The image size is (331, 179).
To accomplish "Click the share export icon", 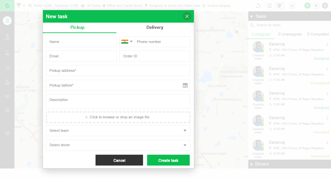I will point(292,6).
